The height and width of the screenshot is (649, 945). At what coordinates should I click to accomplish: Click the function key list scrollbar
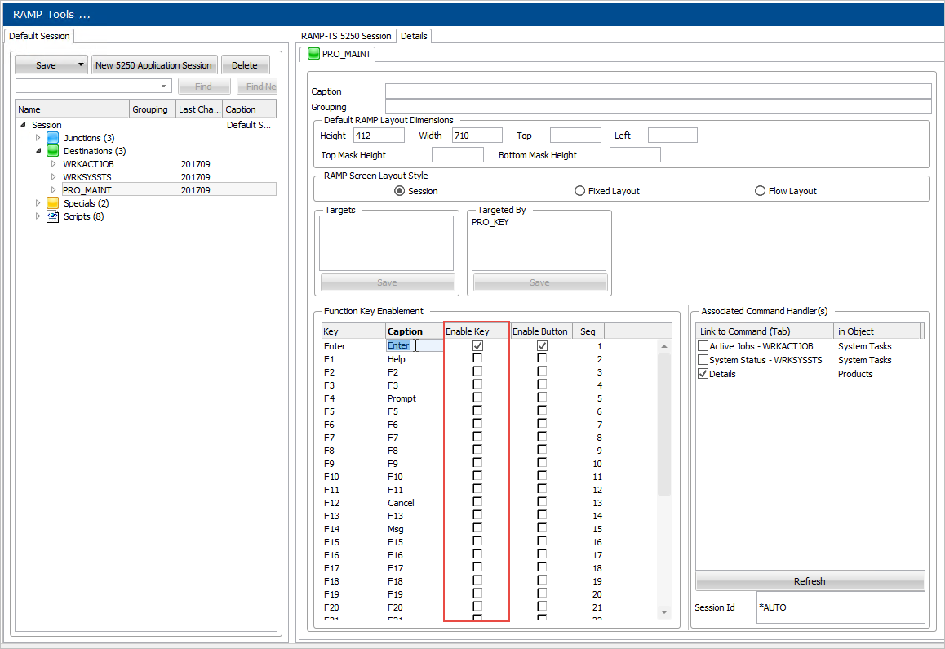tap(664, 425)
